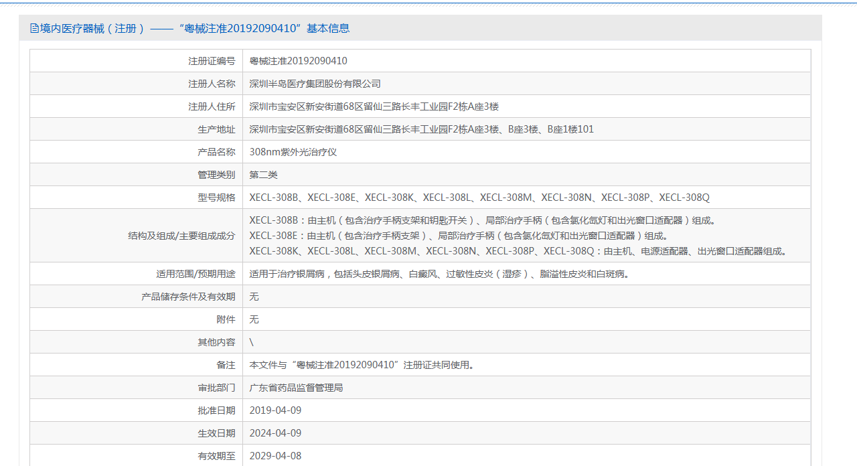Screen dimensions: 857x466
Task: Click the 生产地址 label
Action: [216, 129]
